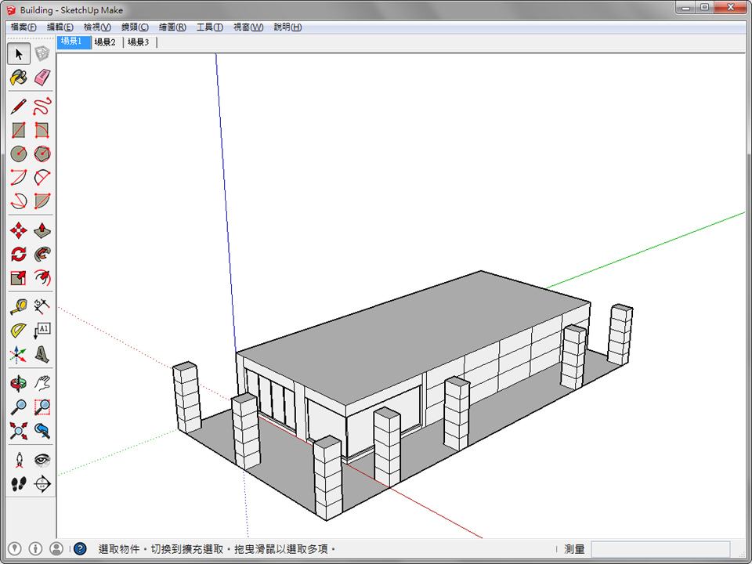Open the 繪圖(R) menu
This screenshot has width=752, height=564.
(x=172, y=27)
